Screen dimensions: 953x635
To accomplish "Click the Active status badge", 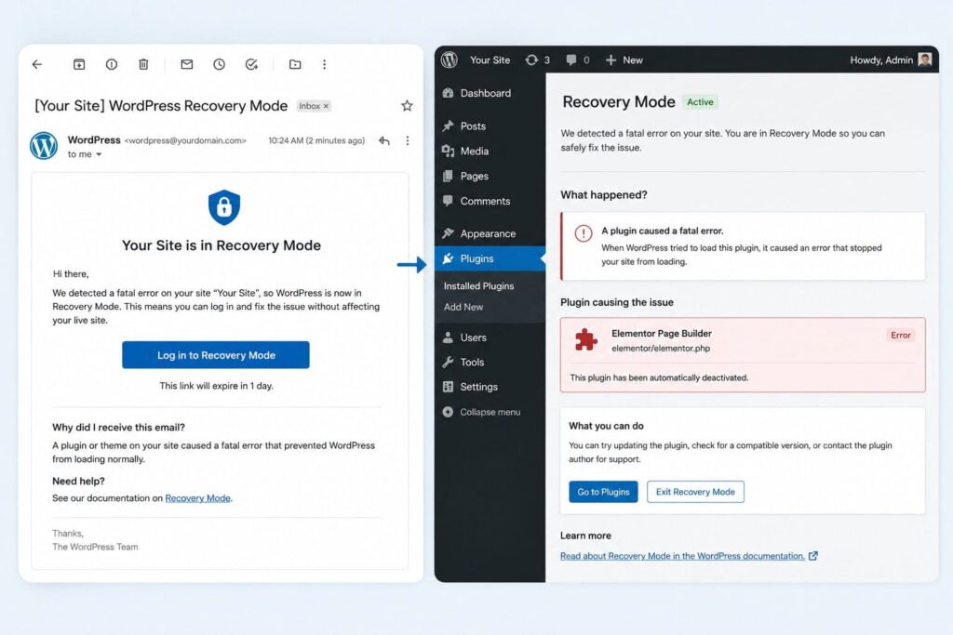I will click(x=700, y=102).
